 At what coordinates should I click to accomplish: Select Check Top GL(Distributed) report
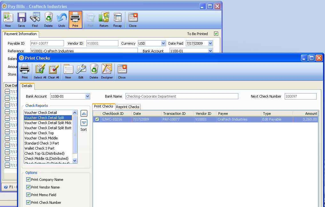pyautogui.click(x=48, y=153)
